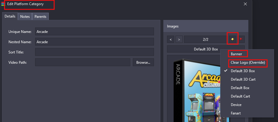Select Clear Logo (Override) menu entry
This screenshot has height=122, width=278.
pyautogui.click(x=247, y=63)
